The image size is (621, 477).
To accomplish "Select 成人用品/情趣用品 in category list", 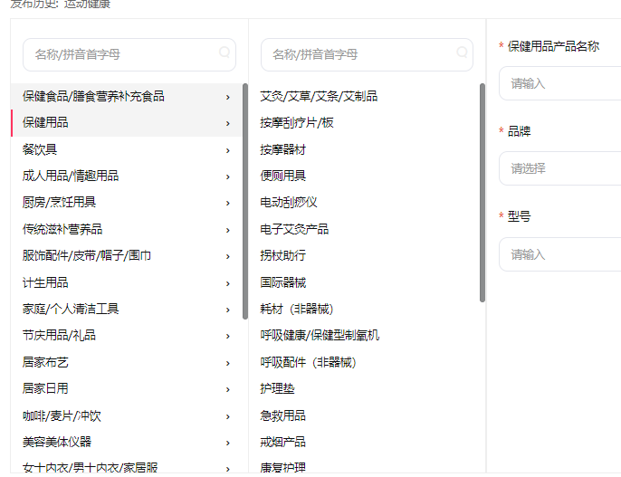I will pyautogui.click(x=71, y=176).
